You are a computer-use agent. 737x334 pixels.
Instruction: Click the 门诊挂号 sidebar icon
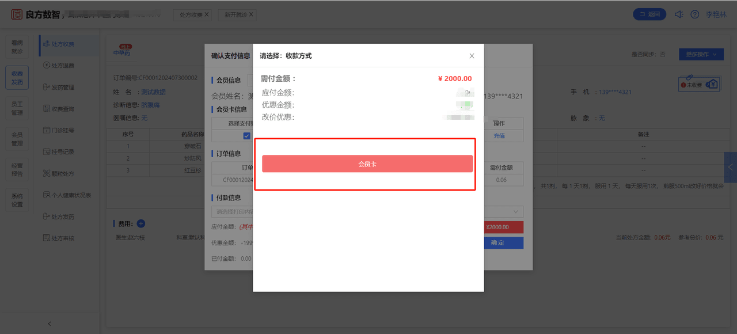click(47, 130)
